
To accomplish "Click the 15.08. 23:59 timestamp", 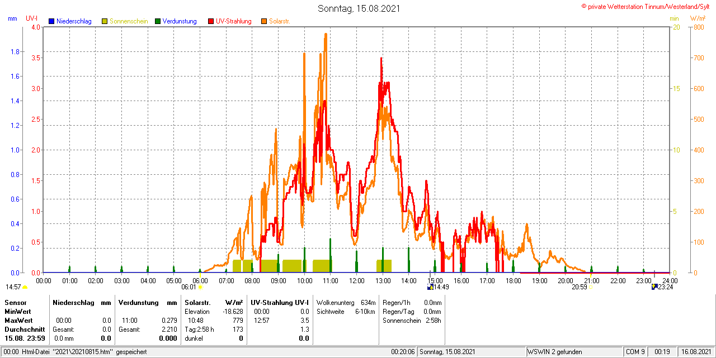I will (25, 338).
